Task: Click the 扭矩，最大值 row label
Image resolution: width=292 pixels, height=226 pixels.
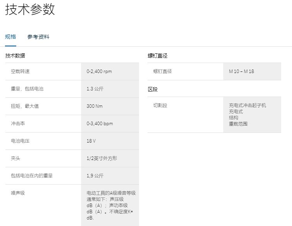Action: [x=25, y=106]
